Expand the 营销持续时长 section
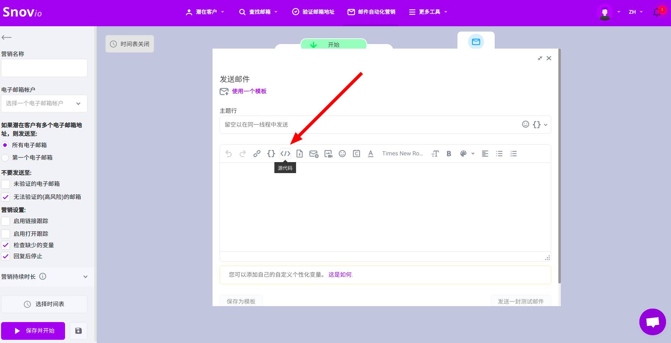 [x=85, y=277]
